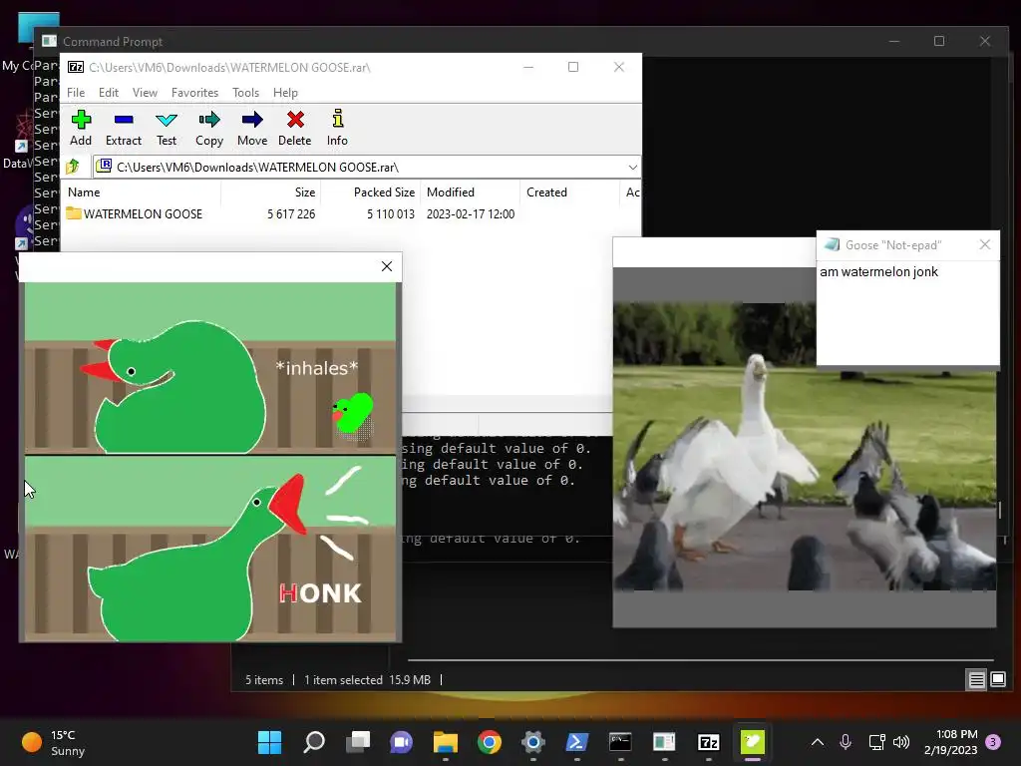The width and height of the screenshot is (1021, 766).
Task: Open the Help menu in 7-Zip
Action: [285, 93]
